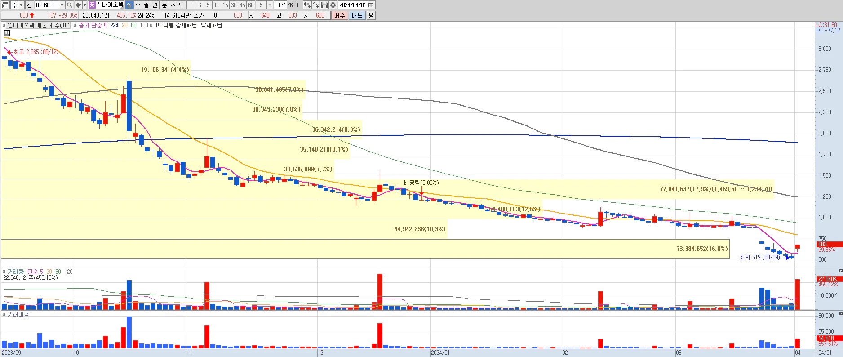Image resolution: width=843 pixels, height=357 pixels.
Task: Select the 15 interval button
Action: [225, 5]
